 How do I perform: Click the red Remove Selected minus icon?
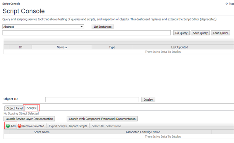(x=19, y=126)
